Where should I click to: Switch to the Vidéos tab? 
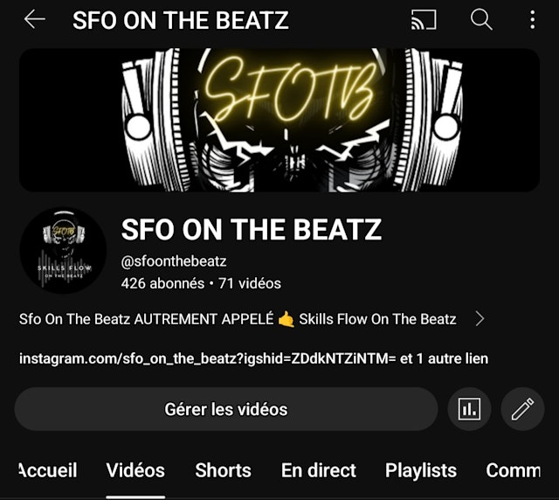(135, 470)
